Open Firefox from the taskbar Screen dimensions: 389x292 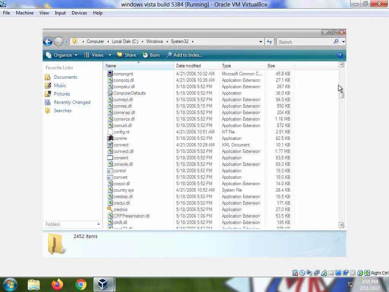click(57, 284)
